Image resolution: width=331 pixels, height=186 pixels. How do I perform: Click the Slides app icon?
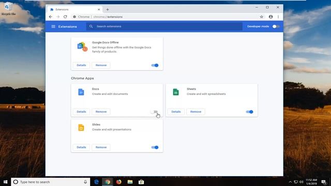click(x=81, y=128)
